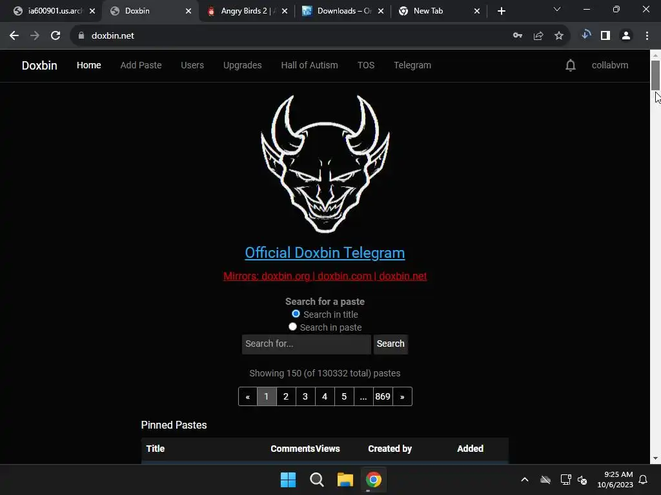The width and height of the screenshot is (661, 495).
Task: Open the Chrome three-dot menu
Action: pyautogui.click(x=647, y=36)
